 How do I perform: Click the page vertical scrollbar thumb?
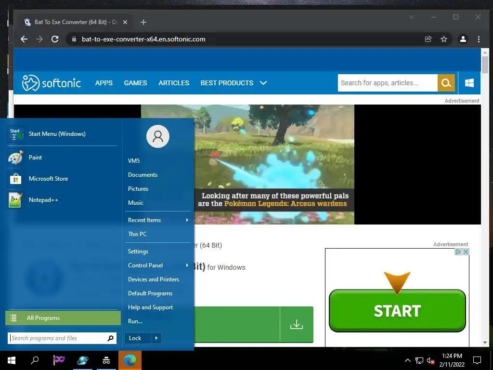[485, 65]
